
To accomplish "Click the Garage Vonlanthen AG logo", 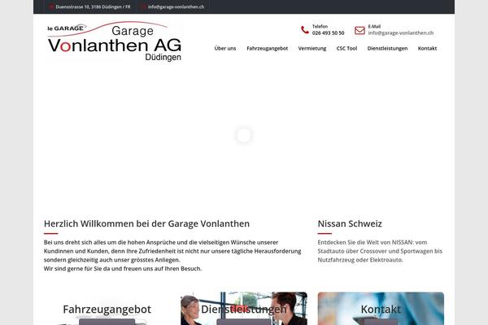I will [x=114, y=41].
